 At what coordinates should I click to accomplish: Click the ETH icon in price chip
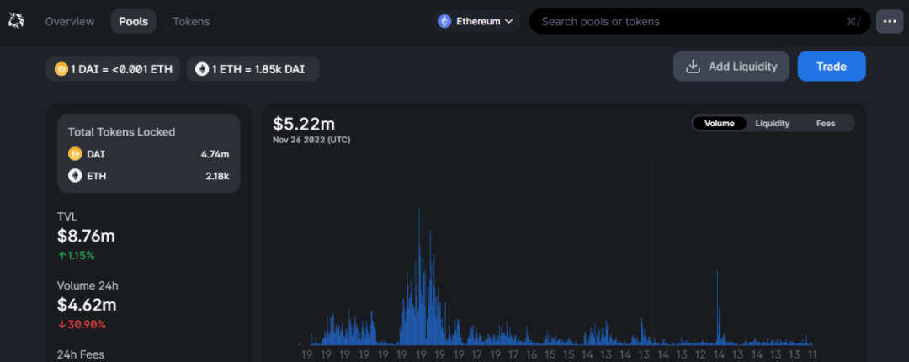[202, 69]
